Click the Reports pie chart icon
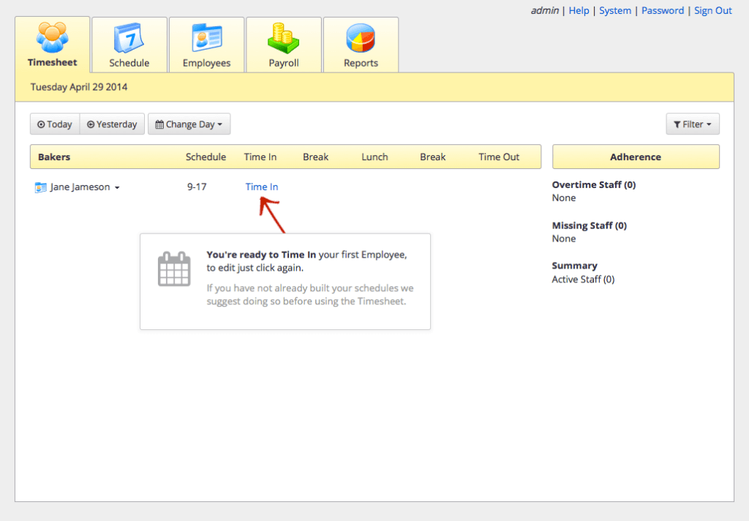This screenshot has height=521, width=749. [361, 37]
